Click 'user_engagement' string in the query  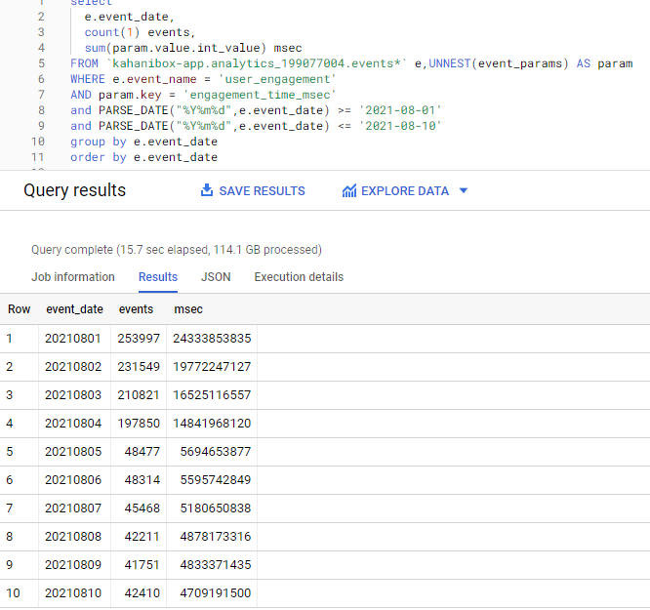tap(277, 79)
